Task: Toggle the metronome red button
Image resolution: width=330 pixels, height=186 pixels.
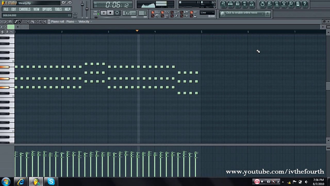Action: pyautogui.click(x=153, y=16)
